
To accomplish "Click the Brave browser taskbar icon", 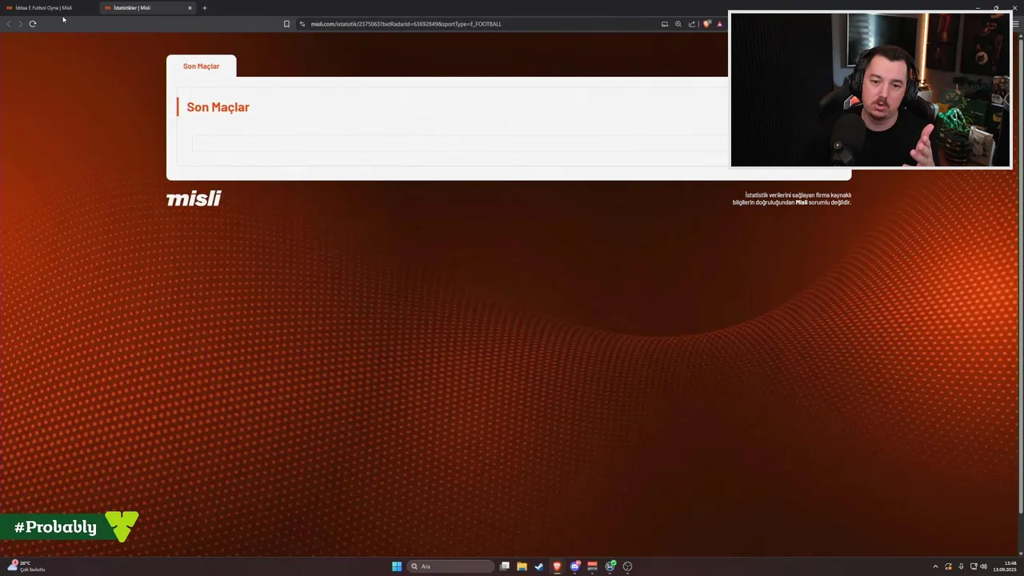I will (x=557, y=566).
